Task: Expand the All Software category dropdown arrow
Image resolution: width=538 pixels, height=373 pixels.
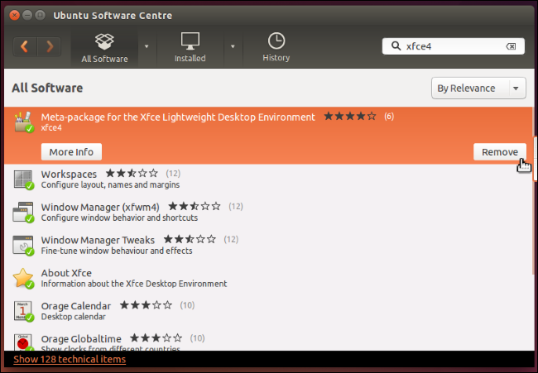Action: click(147, 46)
